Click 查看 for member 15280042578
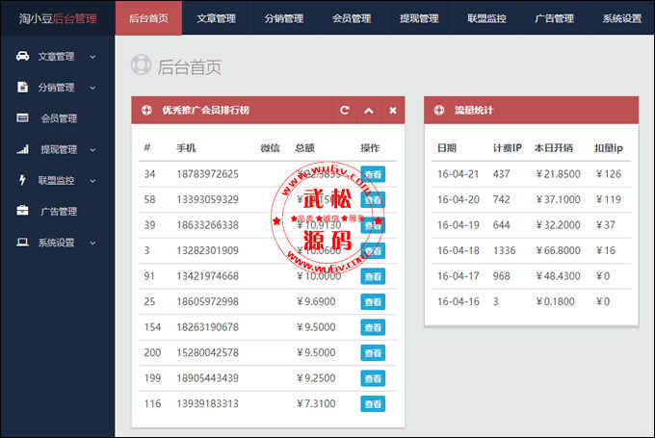The height and width of the screenshot is (438, 655). (373, 353)
